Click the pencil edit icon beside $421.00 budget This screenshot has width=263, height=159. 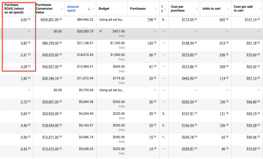coord(101,31)
